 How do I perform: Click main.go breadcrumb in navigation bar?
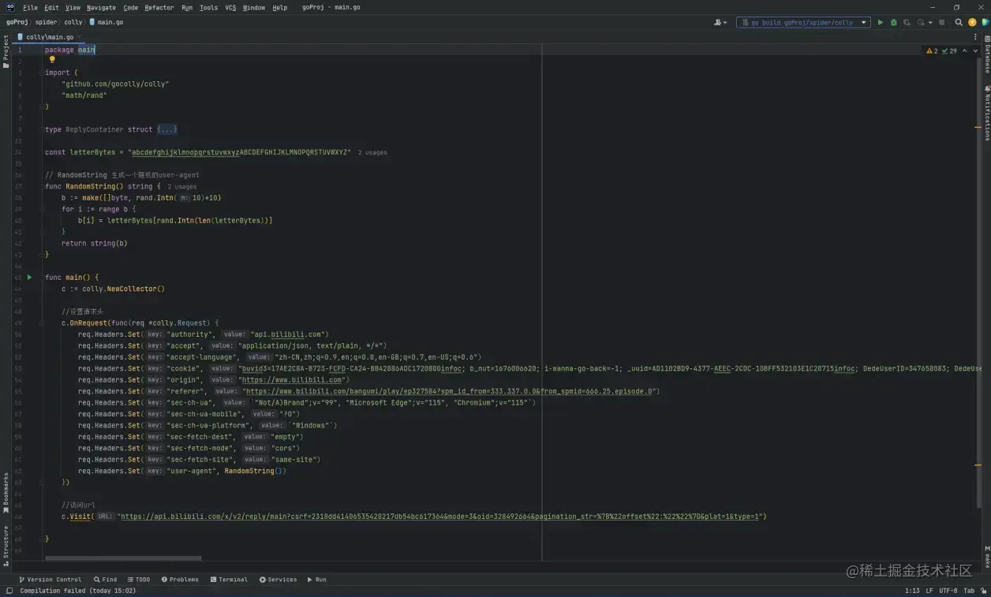pos(107,22)
